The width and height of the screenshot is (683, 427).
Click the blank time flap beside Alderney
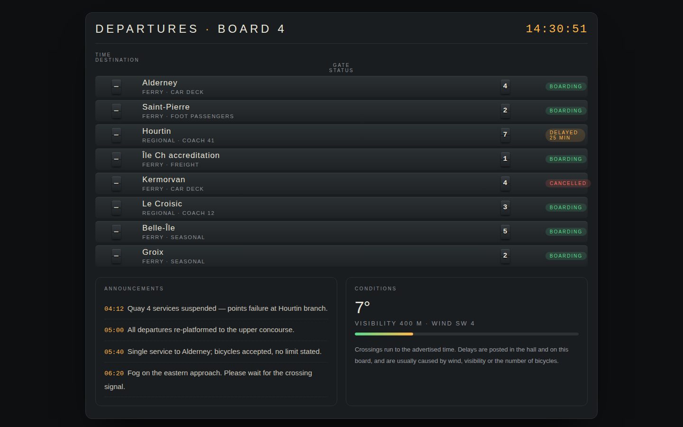(x=116, y=86)
